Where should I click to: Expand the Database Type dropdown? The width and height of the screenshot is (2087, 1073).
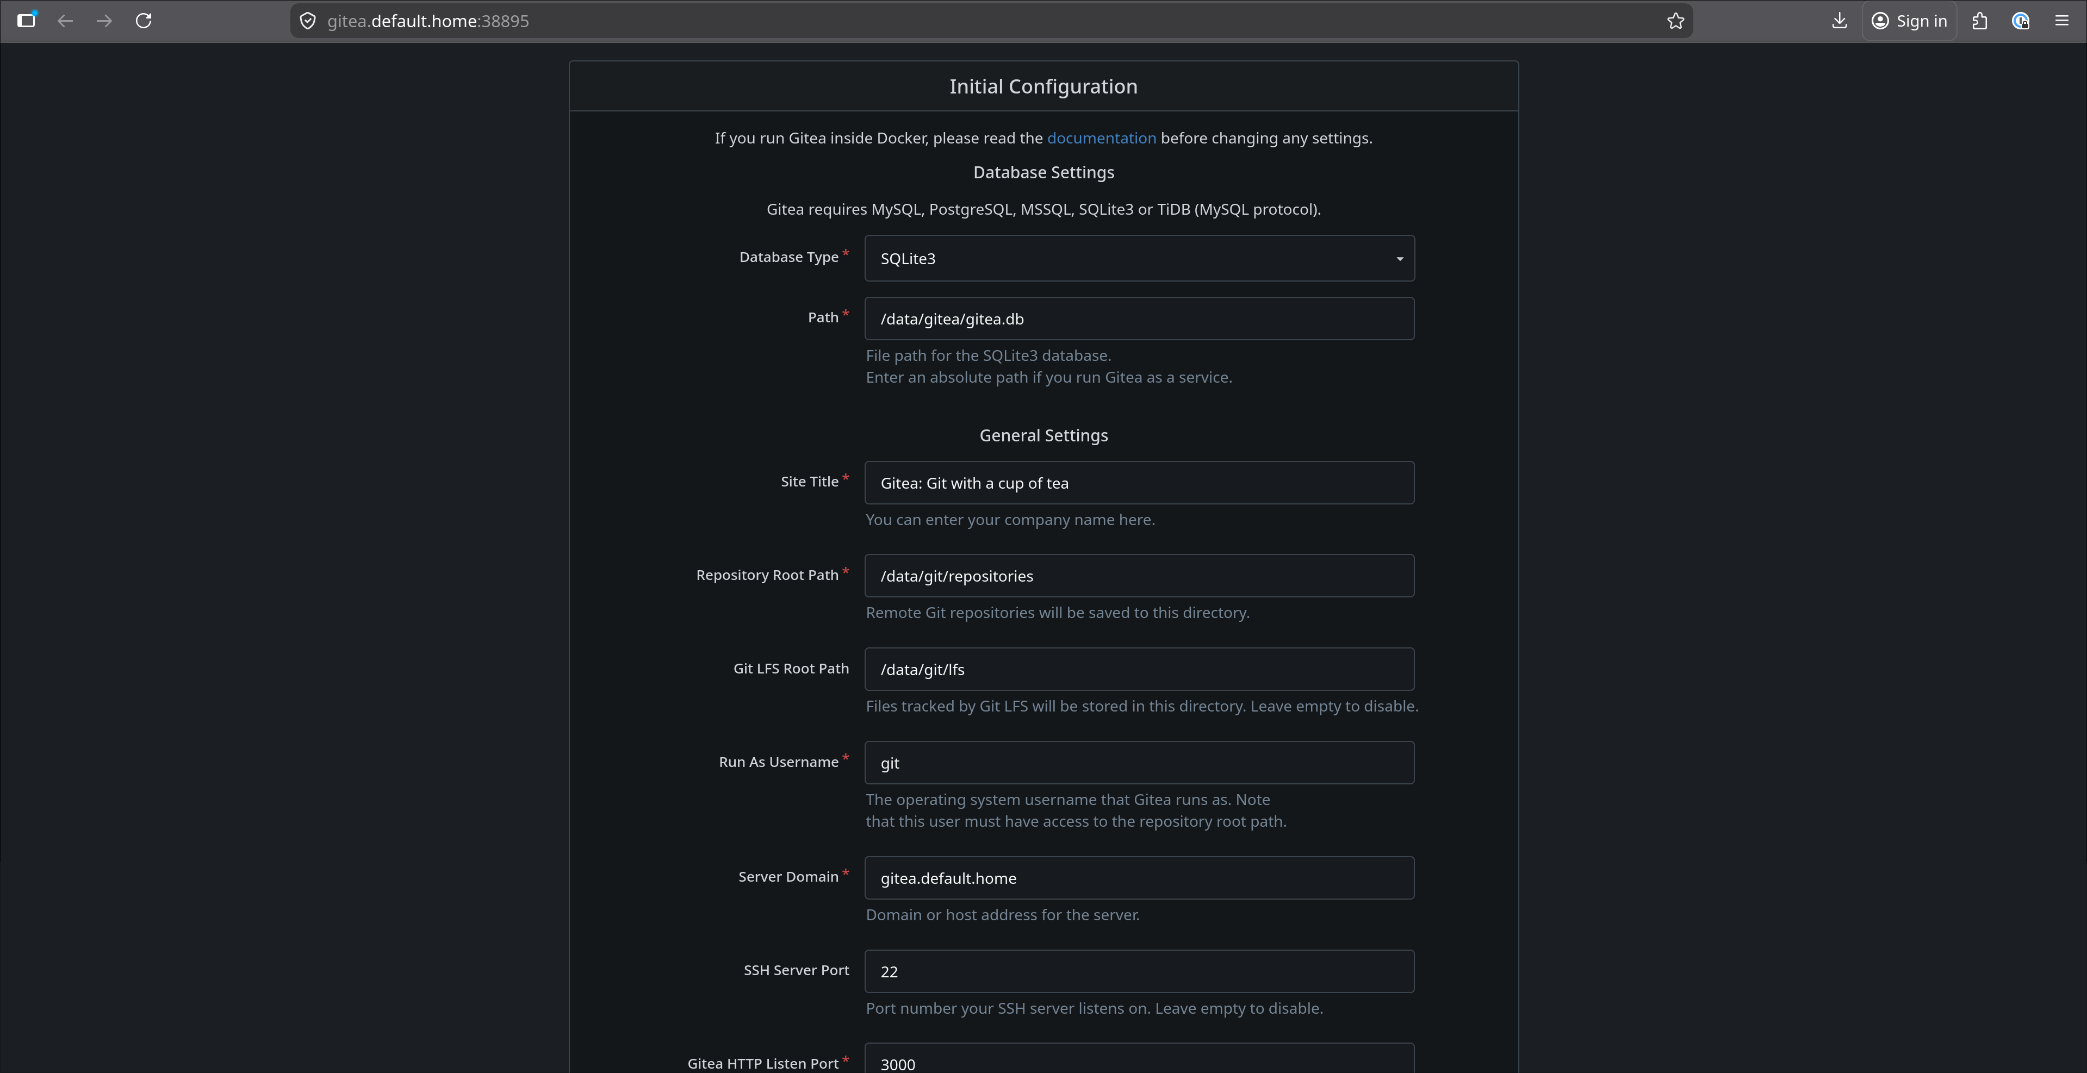pos(1138,258)
